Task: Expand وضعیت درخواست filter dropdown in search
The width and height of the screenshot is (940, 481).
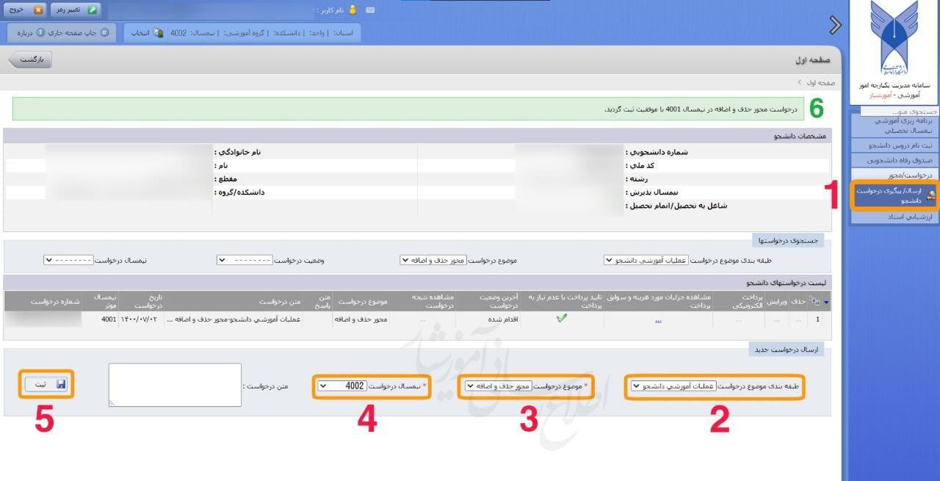Action: point(245,260)
